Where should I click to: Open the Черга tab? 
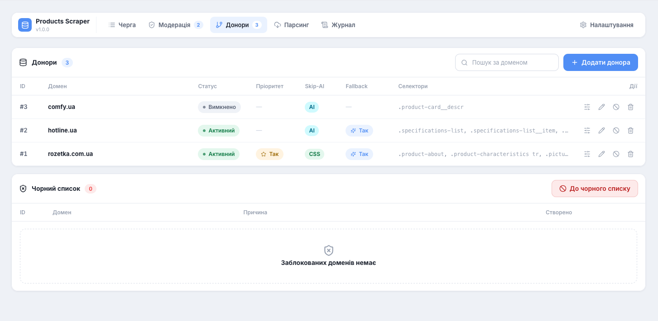(122, 25)
